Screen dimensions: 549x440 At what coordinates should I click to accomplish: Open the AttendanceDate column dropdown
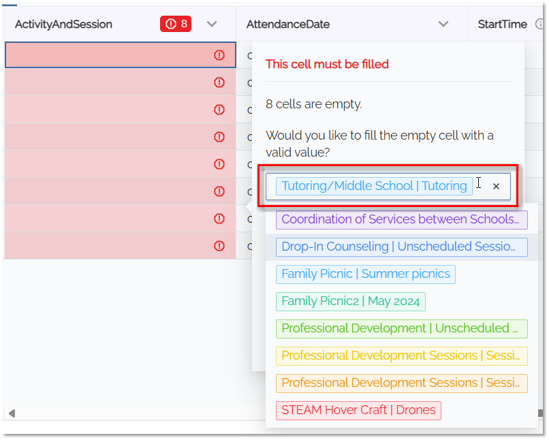click(x=443, y=24)
